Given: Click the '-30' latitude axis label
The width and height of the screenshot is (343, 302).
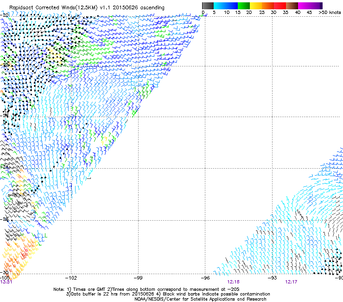Looking at the screenshot, I should pyautogui.click(x=4, y=273).
